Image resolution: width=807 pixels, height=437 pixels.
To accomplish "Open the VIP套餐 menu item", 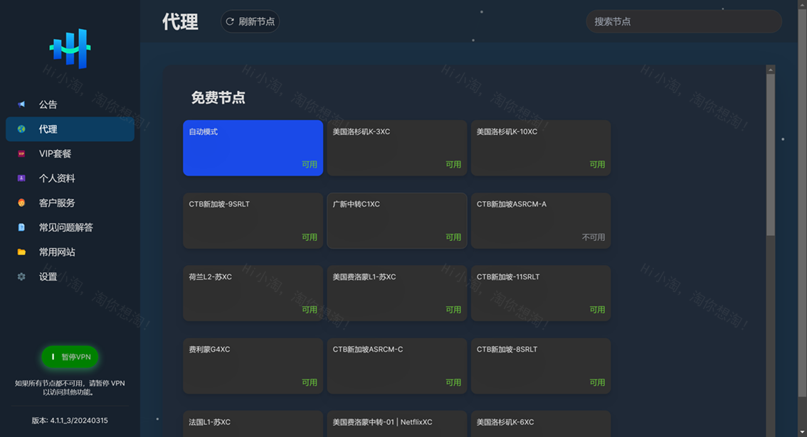I will (x=56, y=153).
